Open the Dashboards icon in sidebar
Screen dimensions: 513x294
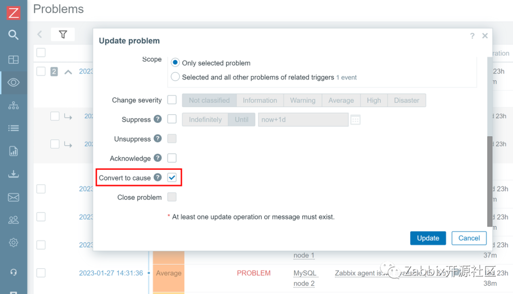click(13, 59)
